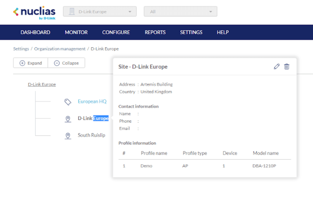The width and height of the screenshot is (313, 197).
Task: Go to Settings breadcrumb link
Action: coord(21,49)
